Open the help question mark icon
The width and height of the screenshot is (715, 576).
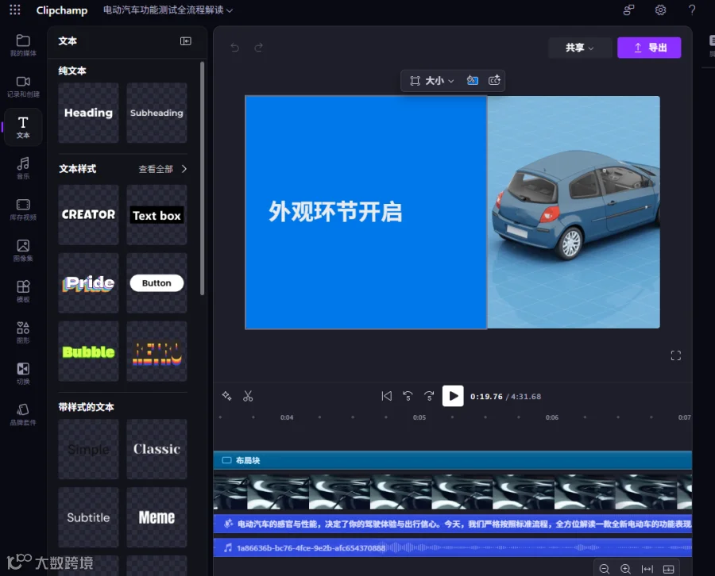(x=692, y=10)
